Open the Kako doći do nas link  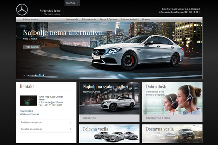tap(29, 114)
